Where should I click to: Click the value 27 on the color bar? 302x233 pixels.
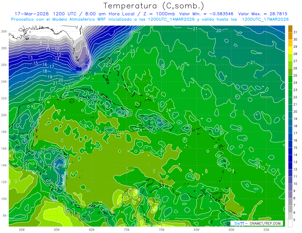coord(295,61)
